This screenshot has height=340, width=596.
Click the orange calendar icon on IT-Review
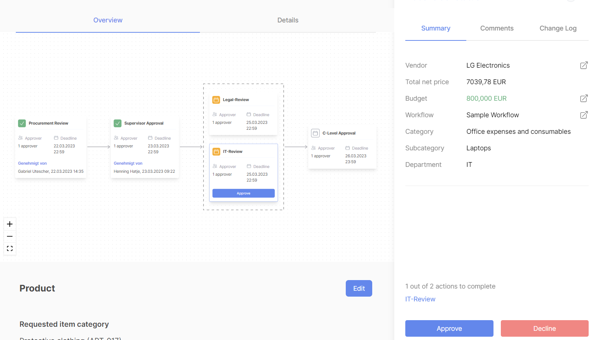click(216, 151)
